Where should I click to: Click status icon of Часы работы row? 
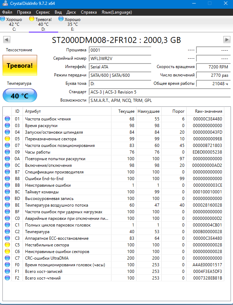(7, 152)
